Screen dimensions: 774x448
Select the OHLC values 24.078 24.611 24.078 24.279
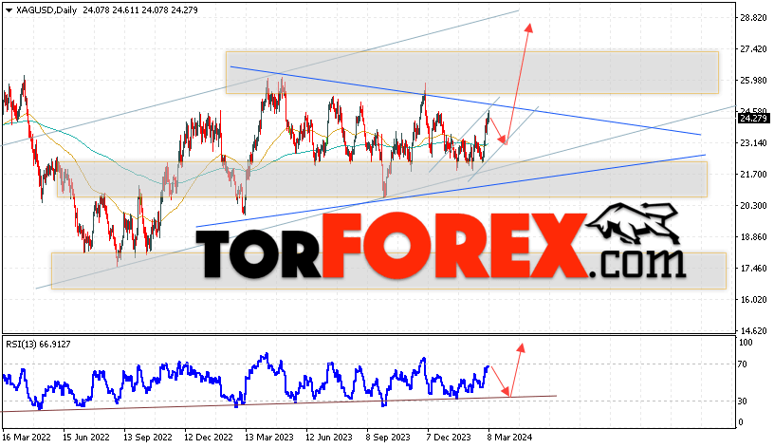tap(140, 9)
